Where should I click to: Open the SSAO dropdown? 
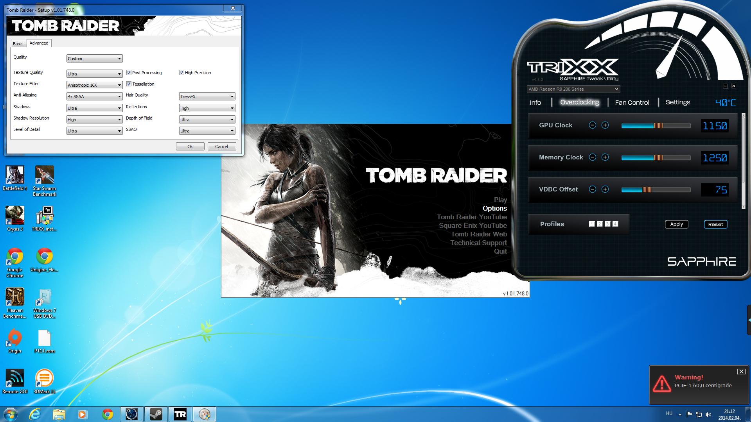207,131
